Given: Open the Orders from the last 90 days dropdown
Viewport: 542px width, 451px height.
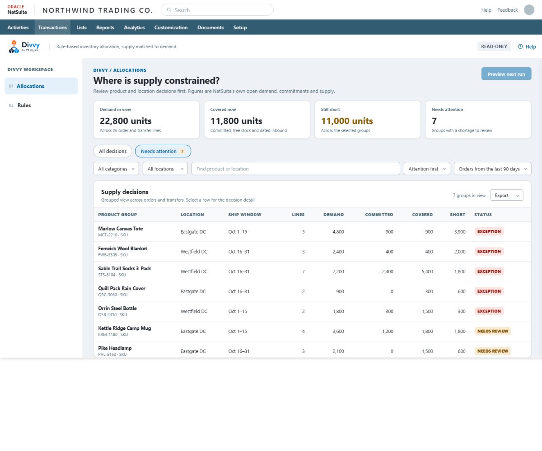Looking at the screenshot, I should click(493, 169).
